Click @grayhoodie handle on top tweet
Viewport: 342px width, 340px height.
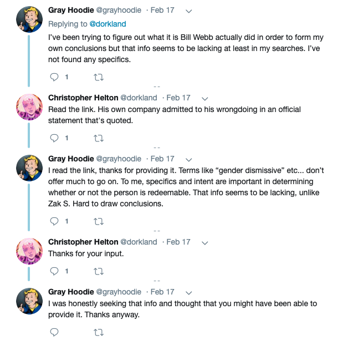pyautogui.click(x=119, y=10)
